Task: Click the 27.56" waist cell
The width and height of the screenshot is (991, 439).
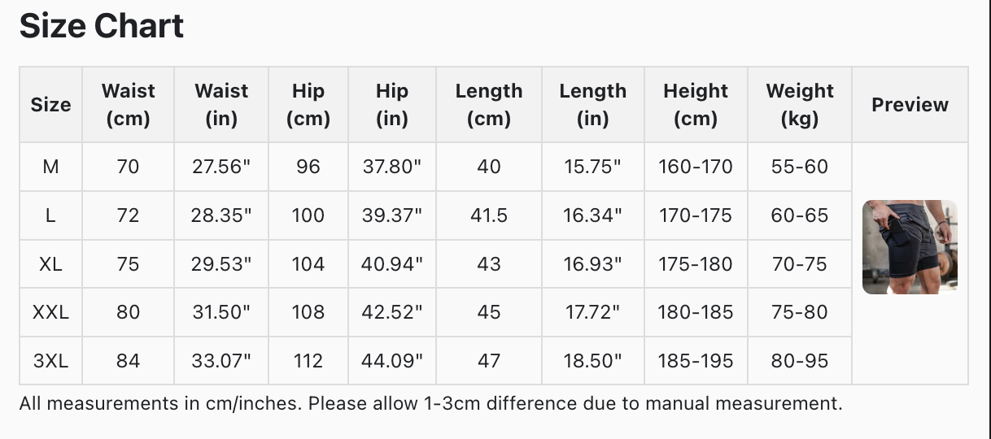Action: pos(221,167)
